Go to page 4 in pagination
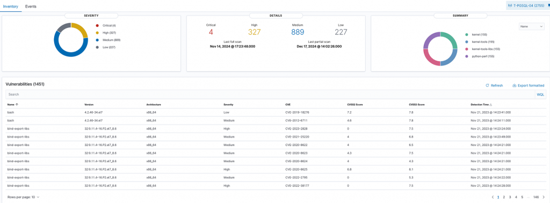 516,197
